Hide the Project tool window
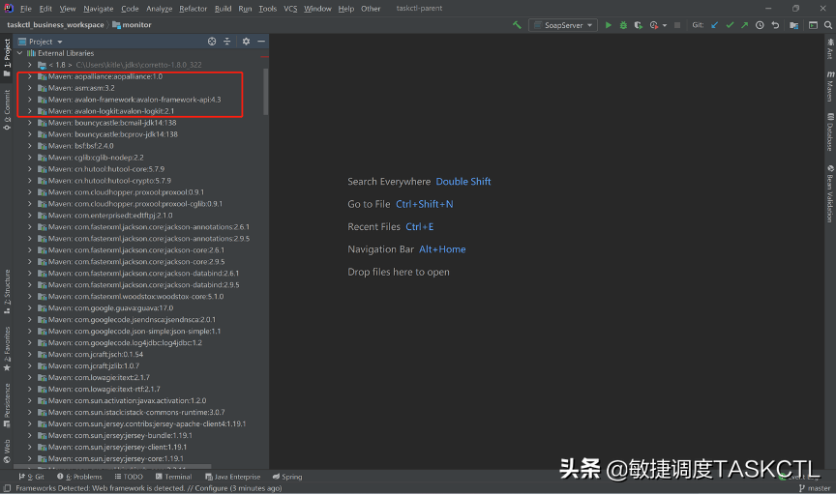The image size is (836, 495). click(x=261, y=41)
